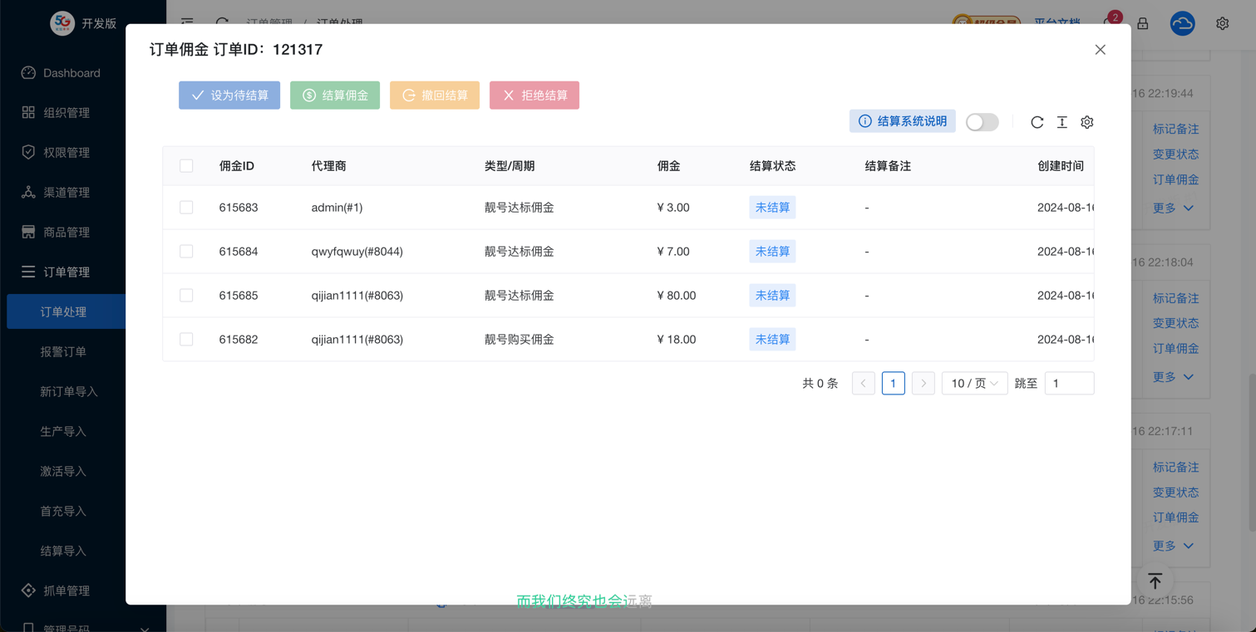The height and width of the screenshot is (632, 1256).
Task: Click the 设为待结算 button
Action: [x=229, y=96]
